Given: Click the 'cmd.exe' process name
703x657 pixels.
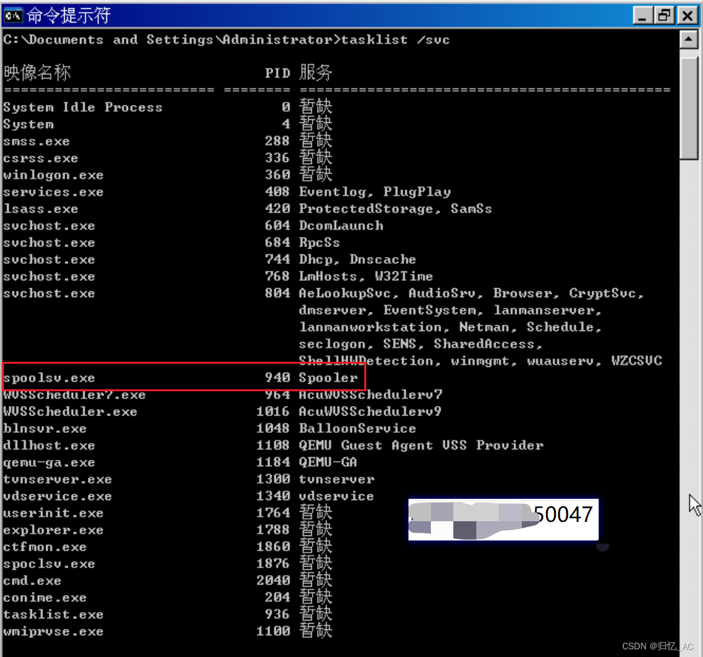Looking at the screenshot, I should (x=32, y=581).
